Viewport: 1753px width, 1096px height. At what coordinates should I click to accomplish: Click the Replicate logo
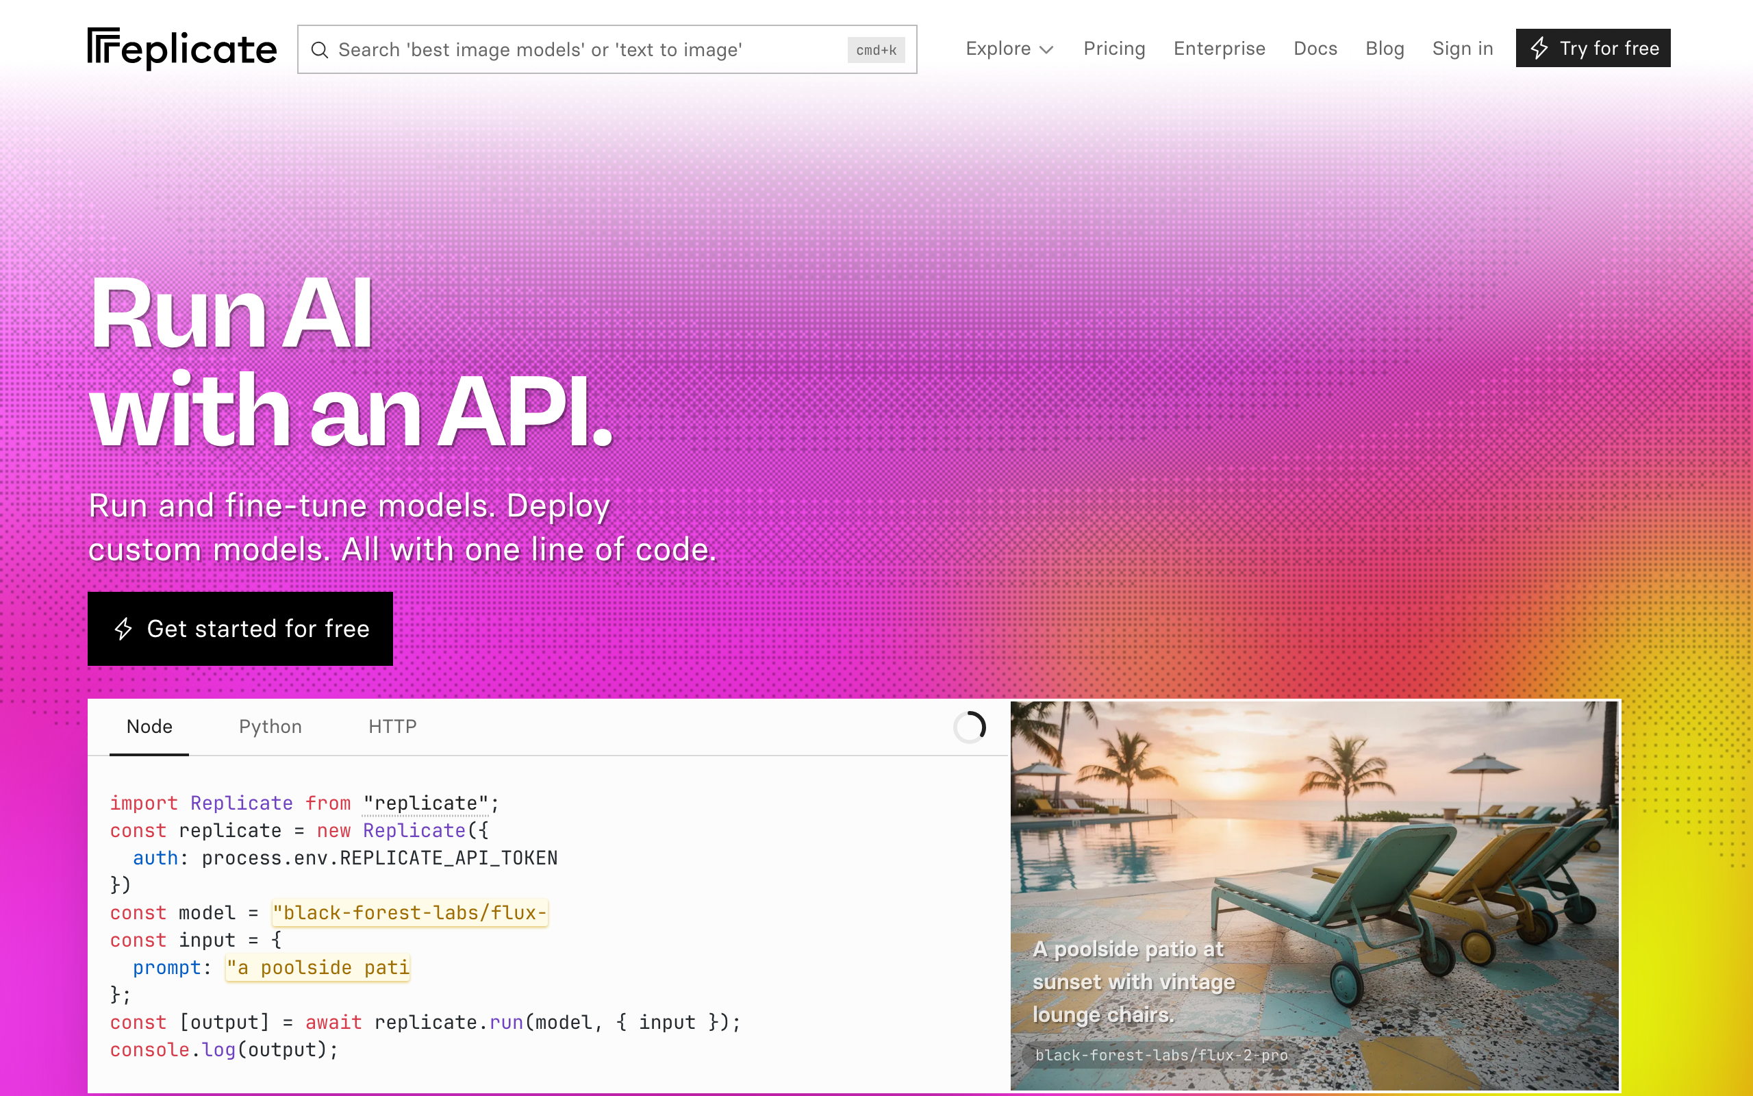182,49
